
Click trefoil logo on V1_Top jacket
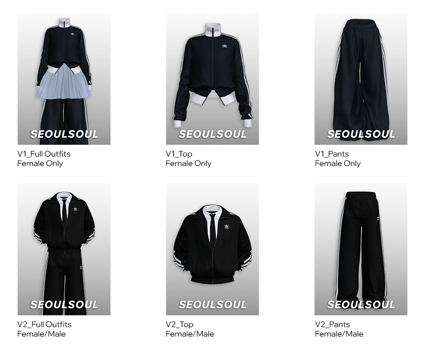click(224, 46)
